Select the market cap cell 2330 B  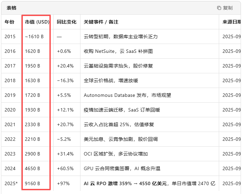(32, 124)
